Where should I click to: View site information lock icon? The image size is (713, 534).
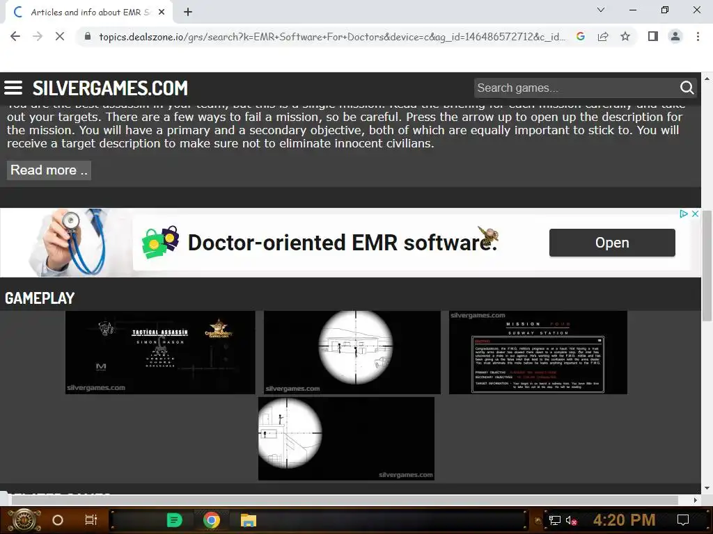tap(88, 36)
